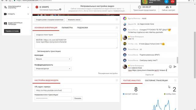
Task: Click ок ладно всем пока chat message
Action: (x=146, y=24)
